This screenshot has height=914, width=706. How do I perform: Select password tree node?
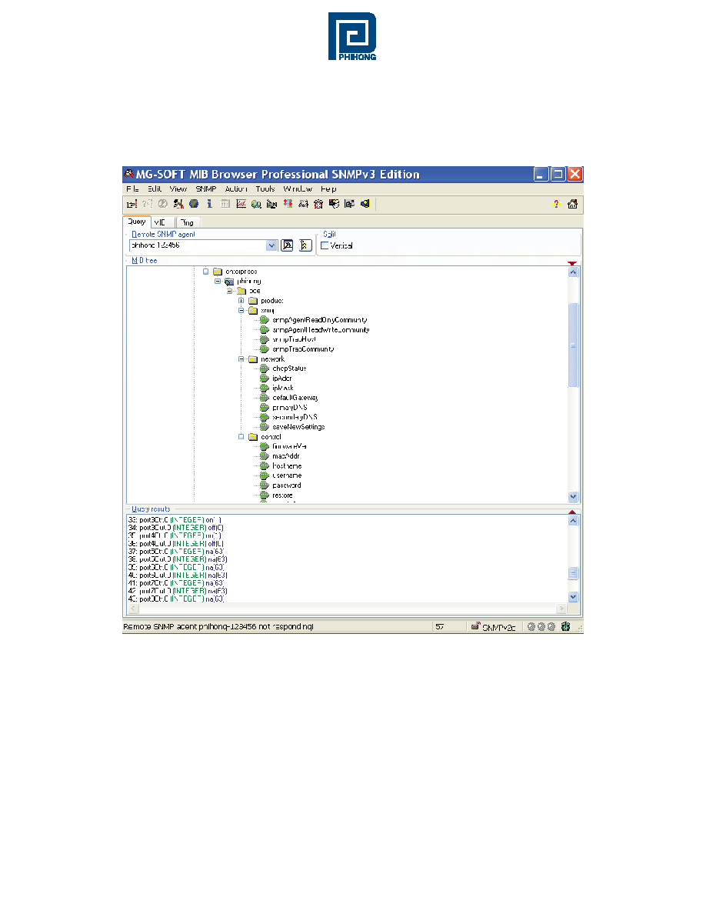pyautogui.click(x=287, y=485)
